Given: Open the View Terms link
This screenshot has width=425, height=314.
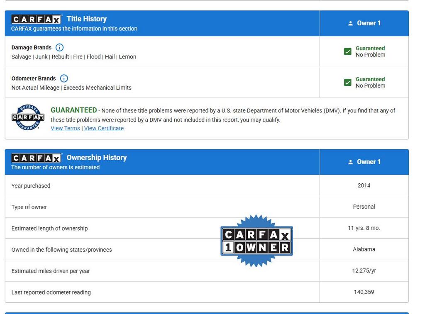Looking at the screenshot, I should [x=65, y=128].
